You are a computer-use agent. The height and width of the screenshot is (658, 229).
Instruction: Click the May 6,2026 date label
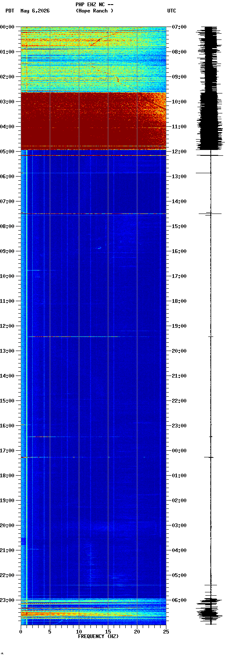point(35,11)
